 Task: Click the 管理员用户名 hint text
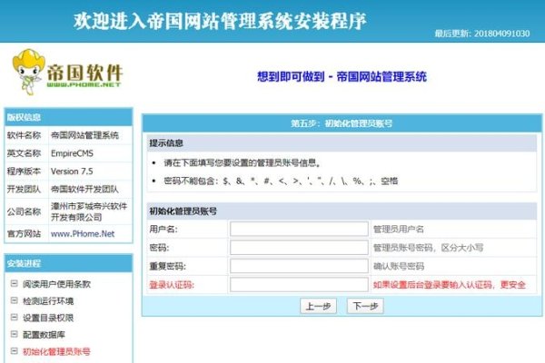(x=399, y=230)
